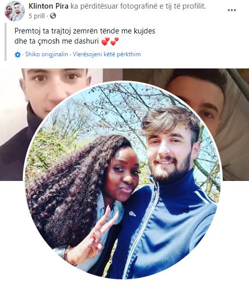Click 'ka përditësuar fotografinë e tij të profilit' text

tap(138, 6)
